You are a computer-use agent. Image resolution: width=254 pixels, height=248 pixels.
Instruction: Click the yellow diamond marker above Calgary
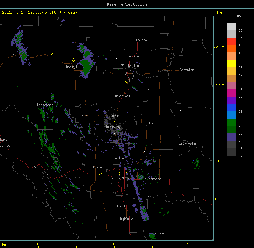[x=119, y=173]
